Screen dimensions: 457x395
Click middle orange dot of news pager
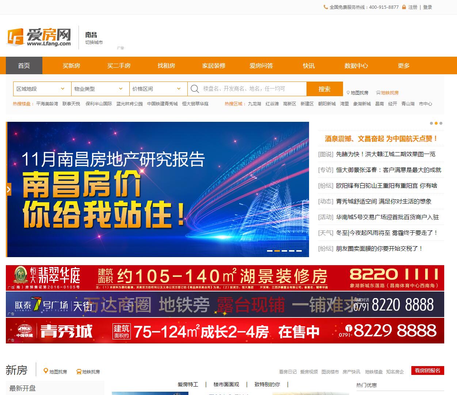pos(436,123)
